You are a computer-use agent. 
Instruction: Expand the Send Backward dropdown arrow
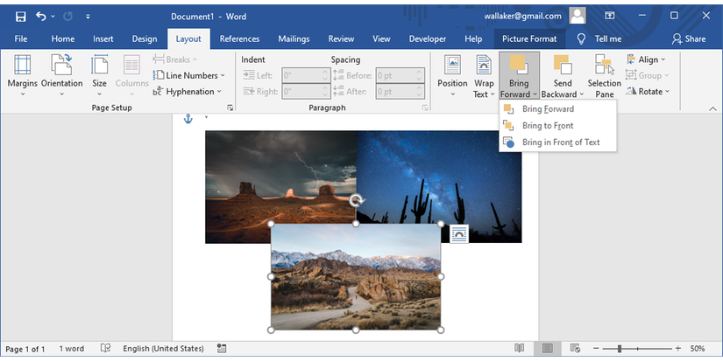pyautogui.click(x=581, y=94)
